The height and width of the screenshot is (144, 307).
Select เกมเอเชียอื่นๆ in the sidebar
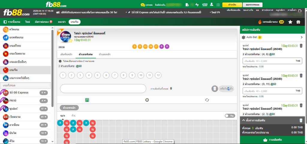point(25,62)
